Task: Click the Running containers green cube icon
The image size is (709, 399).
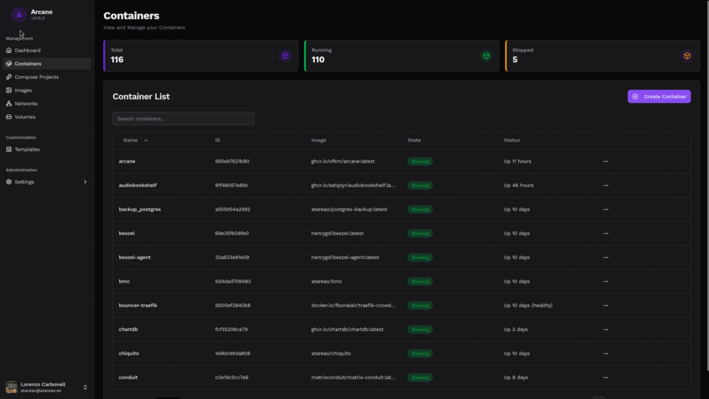Action: point(486,56)
